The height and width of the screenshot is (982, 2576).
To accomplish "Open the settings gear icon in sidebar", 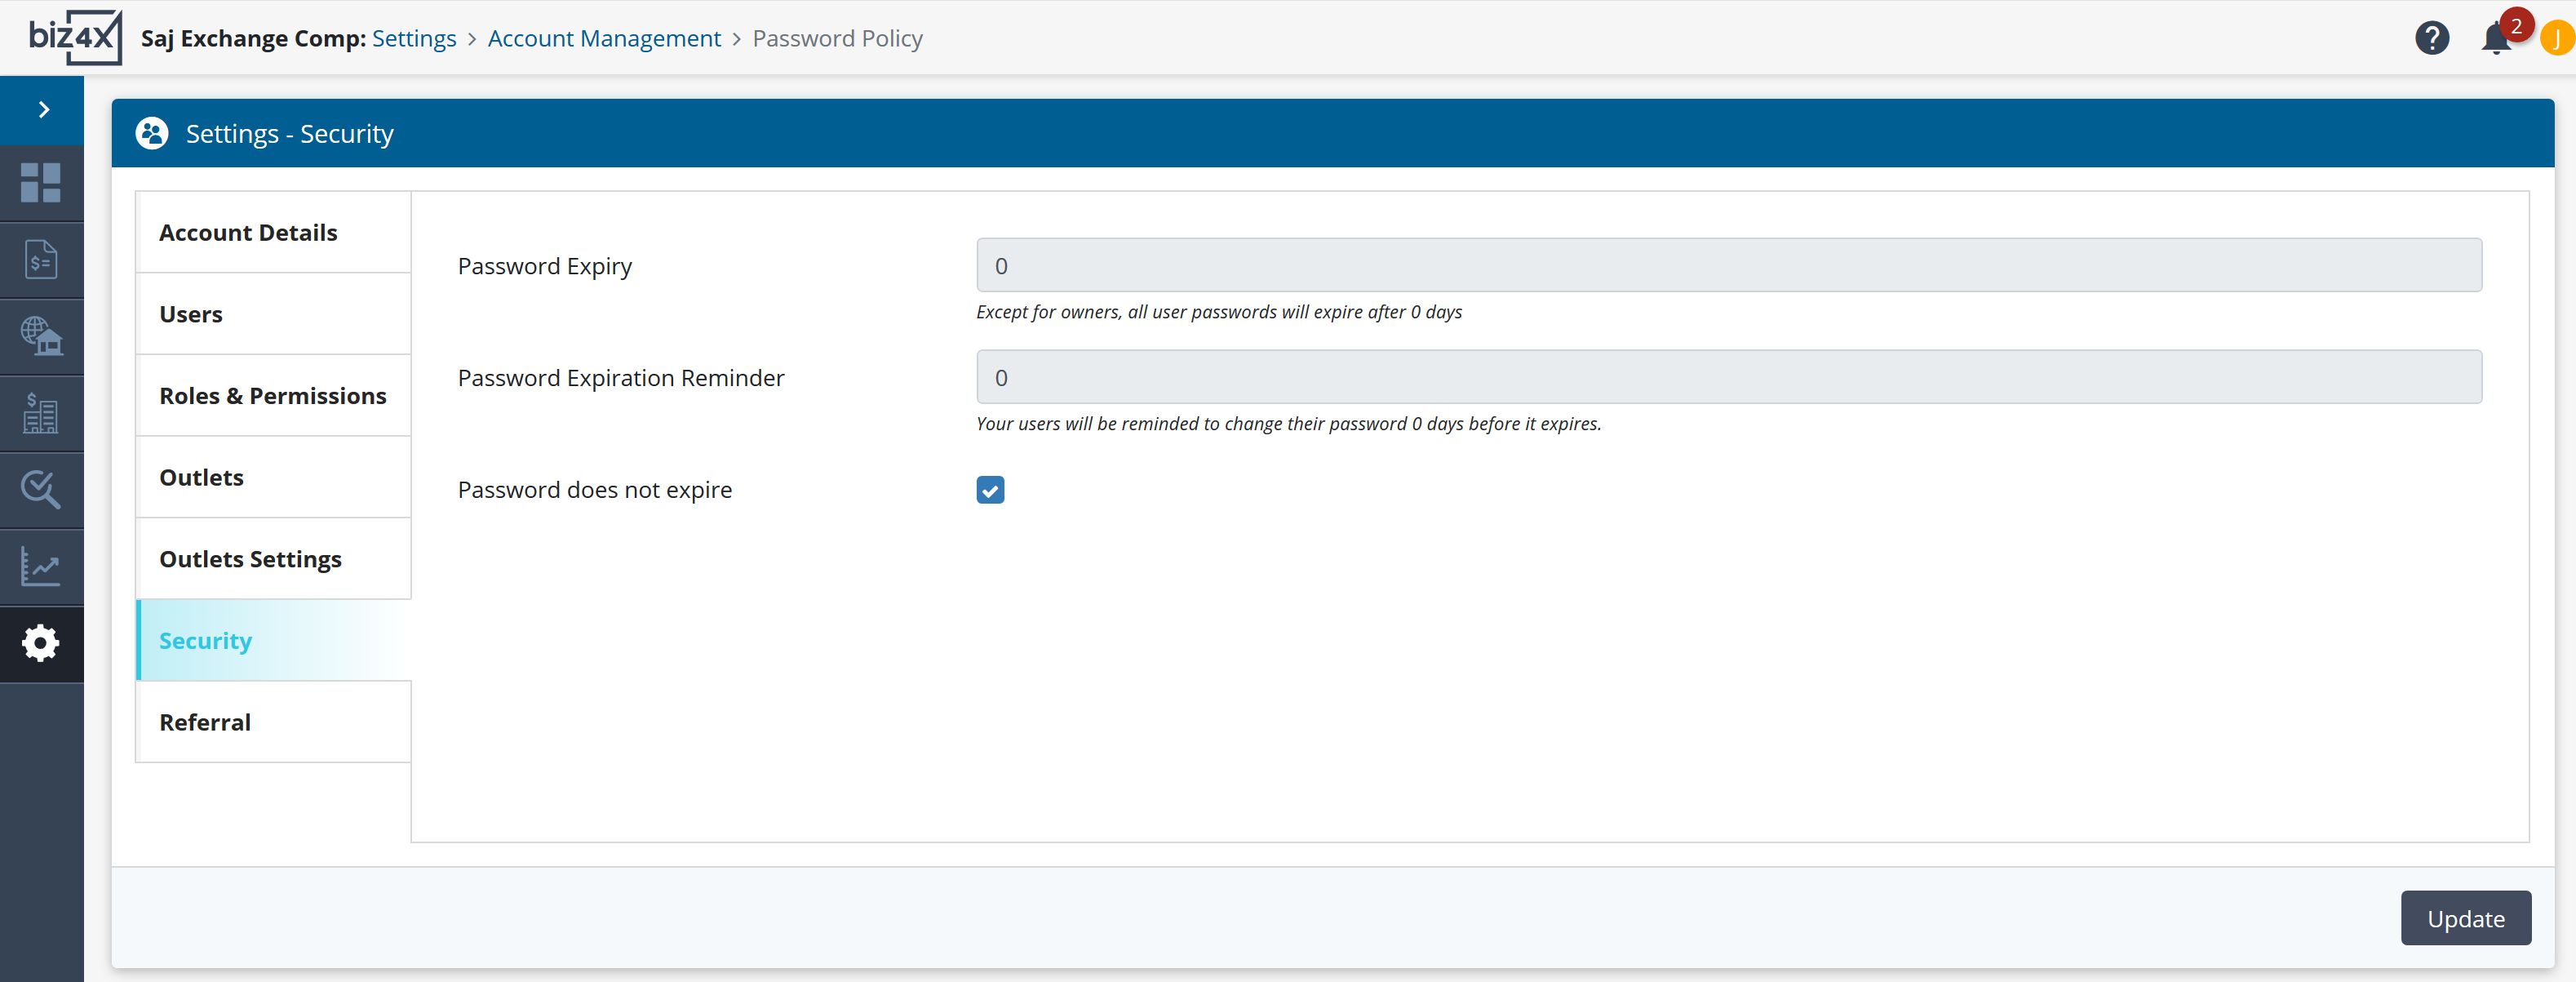I will pos(41,643).
